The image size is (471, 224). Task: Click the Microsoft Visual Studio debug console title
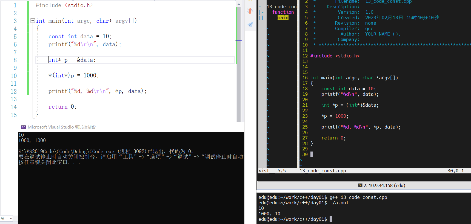click(x=62, y=127)
